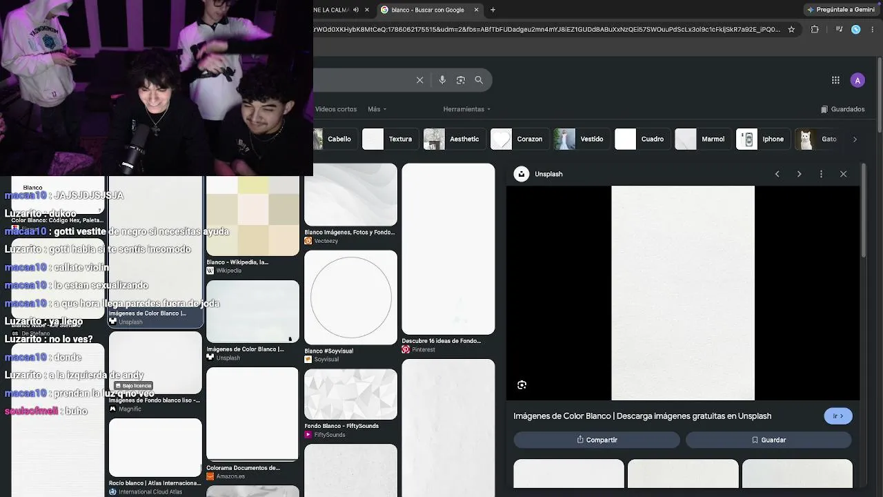Open the Pinterest 'Descubre 16 ideas' image
Screen dimensions: 883x497
(x=448, y=249)
